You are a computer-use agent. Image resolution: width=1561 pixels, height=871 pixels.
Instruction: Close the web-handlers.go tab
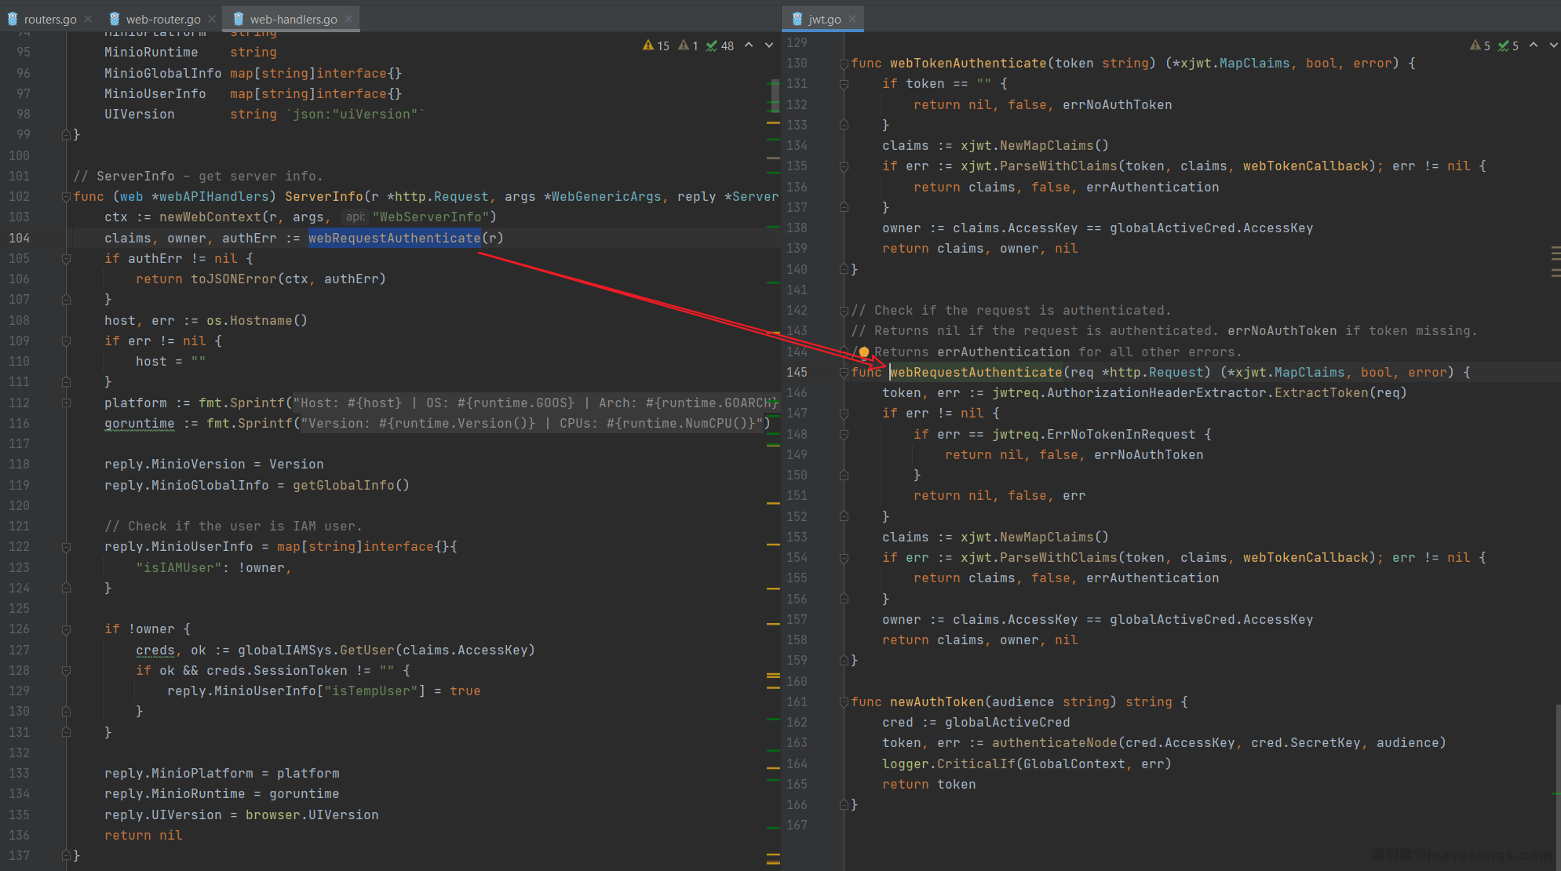(x=348, y=19)
